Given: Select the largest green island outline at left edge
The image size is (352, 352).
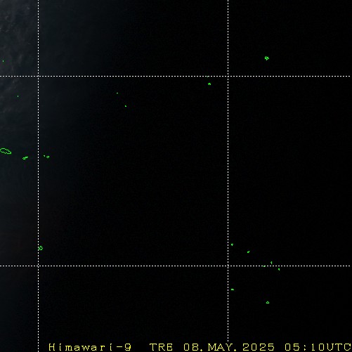Looking at the screenshot, I should 5,151.
